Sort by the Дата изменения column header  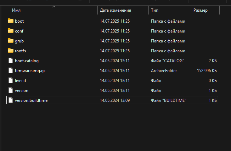tap(123, 10)
